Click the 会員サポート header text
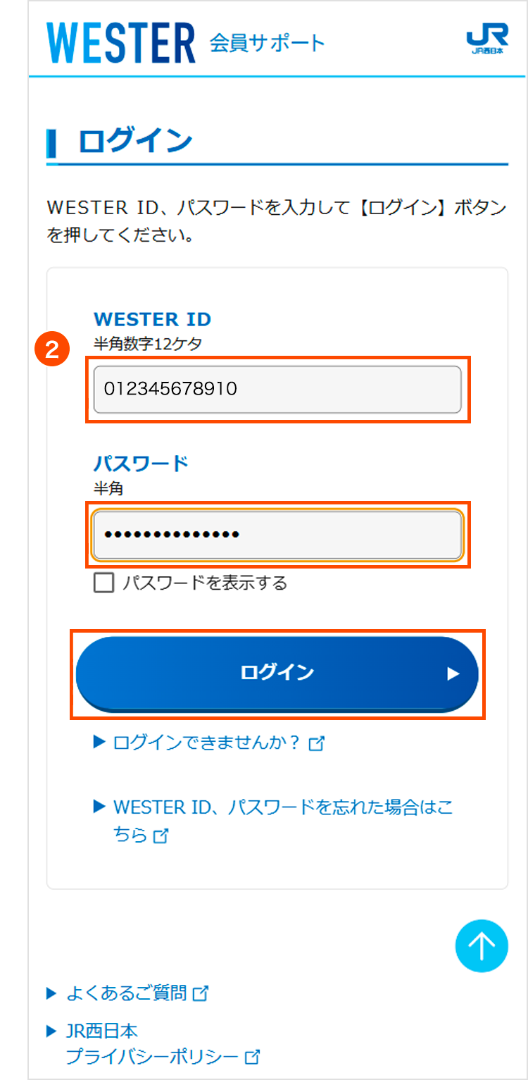Image resolution: width=528 pixels, height=1080 pixels. 267,44
